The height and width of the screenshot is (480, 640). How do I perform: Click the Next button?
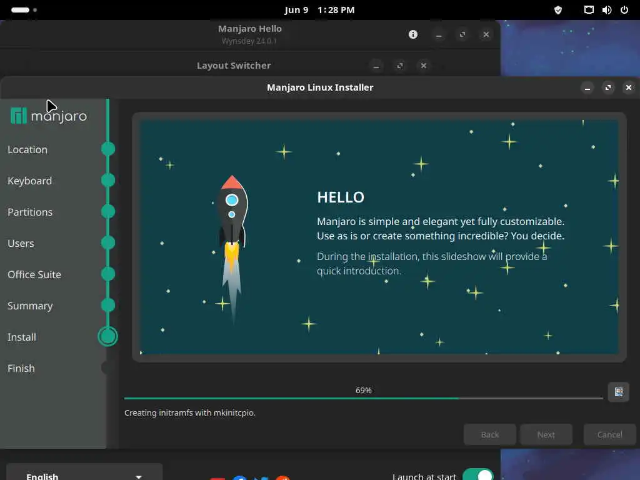point(546,435)
